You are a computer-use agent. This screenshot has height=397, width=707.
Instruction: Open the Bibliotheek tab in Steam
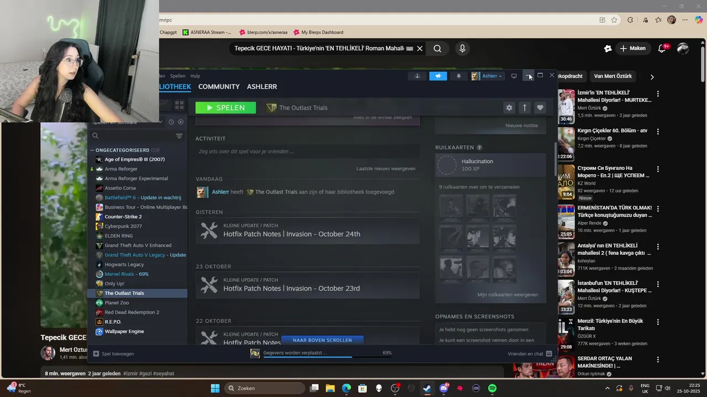[175, 87]
